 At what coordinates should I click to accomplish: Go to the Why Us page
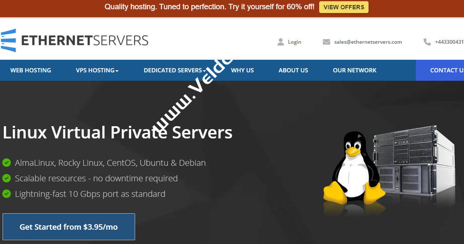pos(242,70)
